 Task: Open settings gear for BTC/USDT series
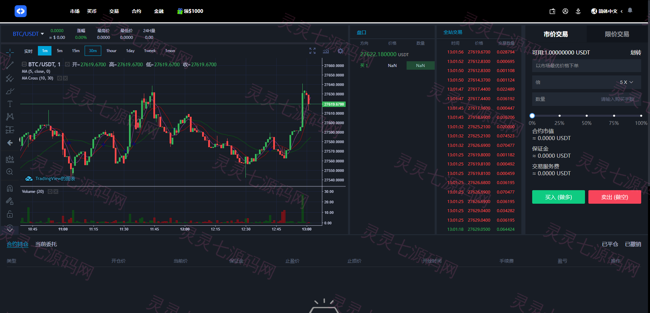pyautogui.click(x=67, y=64)
